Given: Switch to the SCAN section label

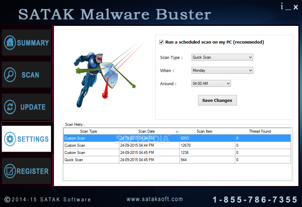Looking at the screenshot, I should (30, 75).
